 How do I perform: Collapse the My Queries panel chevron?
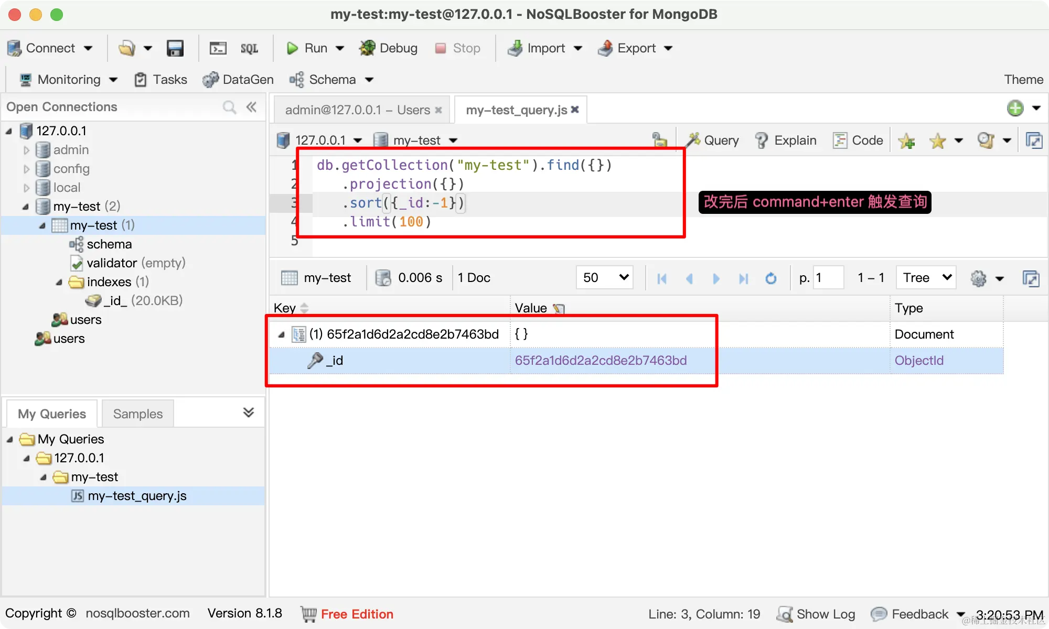click(249, 413)
